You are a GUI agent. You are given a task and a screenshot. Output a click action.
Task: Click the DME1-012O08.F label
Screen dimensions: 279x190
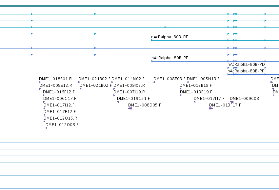pos(62,125)
